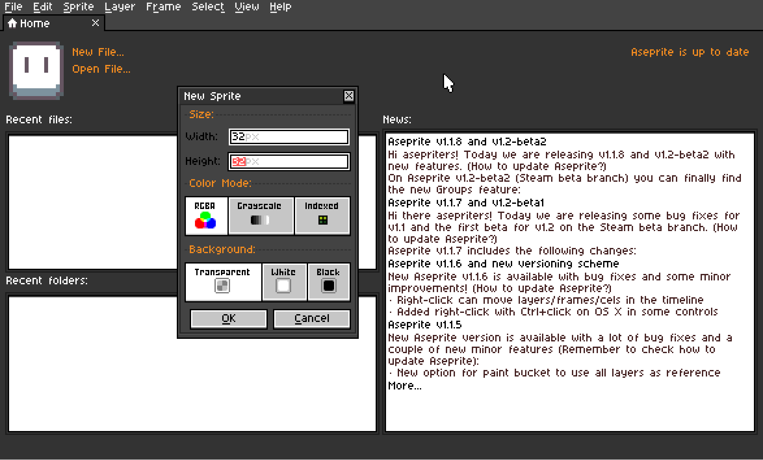Click the Open File... link
The height and width of the screenshot is (460, 763).
point(101,69)
